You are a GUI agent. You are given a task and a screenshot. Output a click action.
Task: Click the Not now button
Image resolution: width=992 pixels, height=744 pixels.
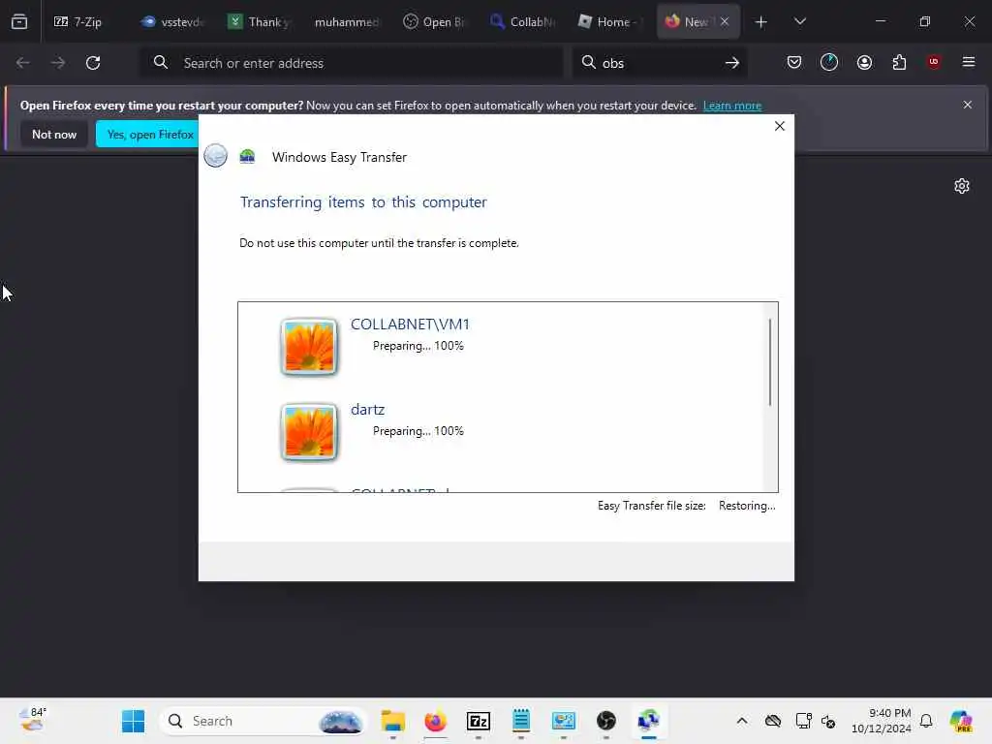[54, 134]
